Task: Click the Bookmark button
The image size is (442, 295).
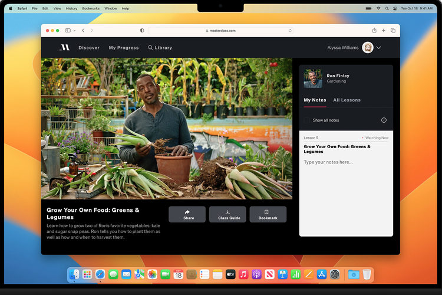Action: (x=268, y=214)
